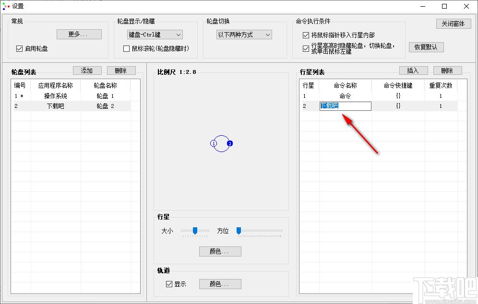The height and width of the screenshot is (304, 478).
Task: Toggle the 启用轮盘 checkbox
Action: click(x=19, y=48)
